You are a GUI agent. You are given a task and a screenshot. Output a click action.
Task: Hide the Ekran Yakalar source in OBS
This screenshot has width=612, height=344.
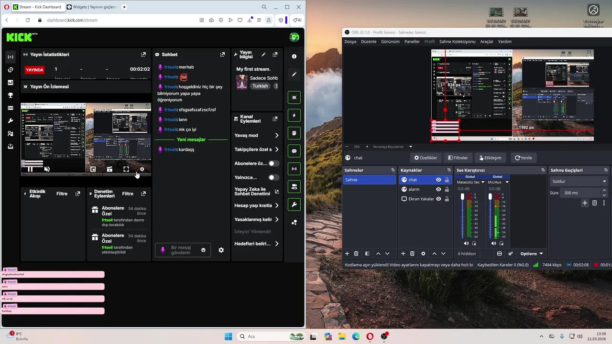click(x=438, y=199)
